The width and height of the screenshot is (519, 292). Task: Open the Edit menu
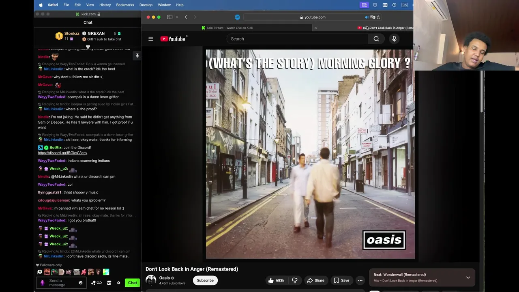77,5
